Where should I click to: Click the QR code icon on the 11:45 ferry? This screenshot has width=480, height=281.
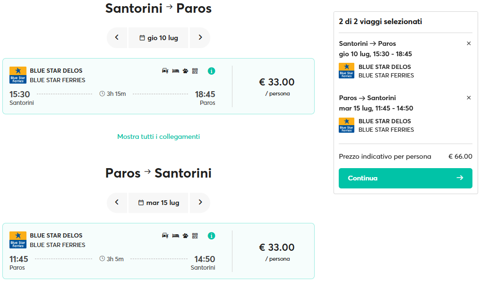(195, 236)
